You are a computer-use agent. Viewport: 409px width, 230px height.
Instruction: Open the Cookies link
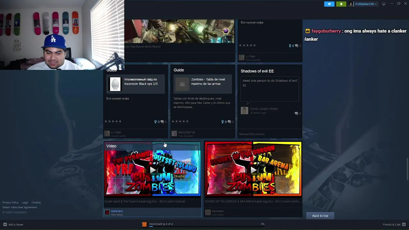pos(36,203)
